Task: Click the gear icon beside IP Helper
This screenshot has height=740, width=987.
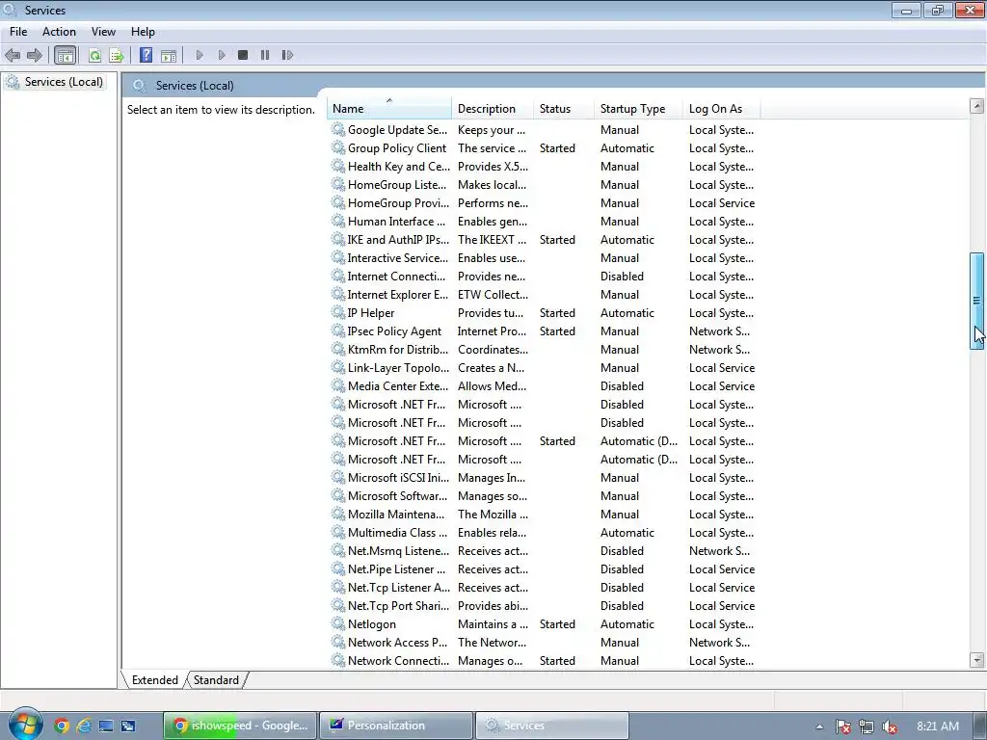Action: (338, 313)
